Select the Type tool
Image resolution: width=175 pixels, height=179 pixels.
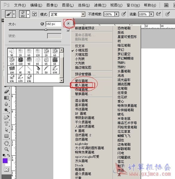pos(6,124)
